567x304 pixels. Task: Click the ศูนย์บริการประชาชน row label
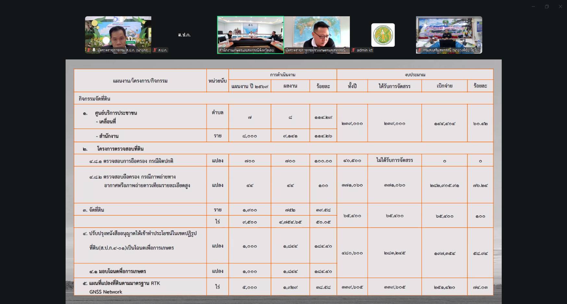point(116,113)
